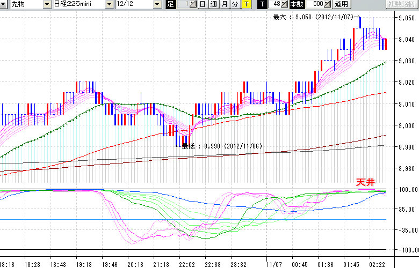
Task: Click the spinner arrow beside the 48 value
Action: (285, 4)
